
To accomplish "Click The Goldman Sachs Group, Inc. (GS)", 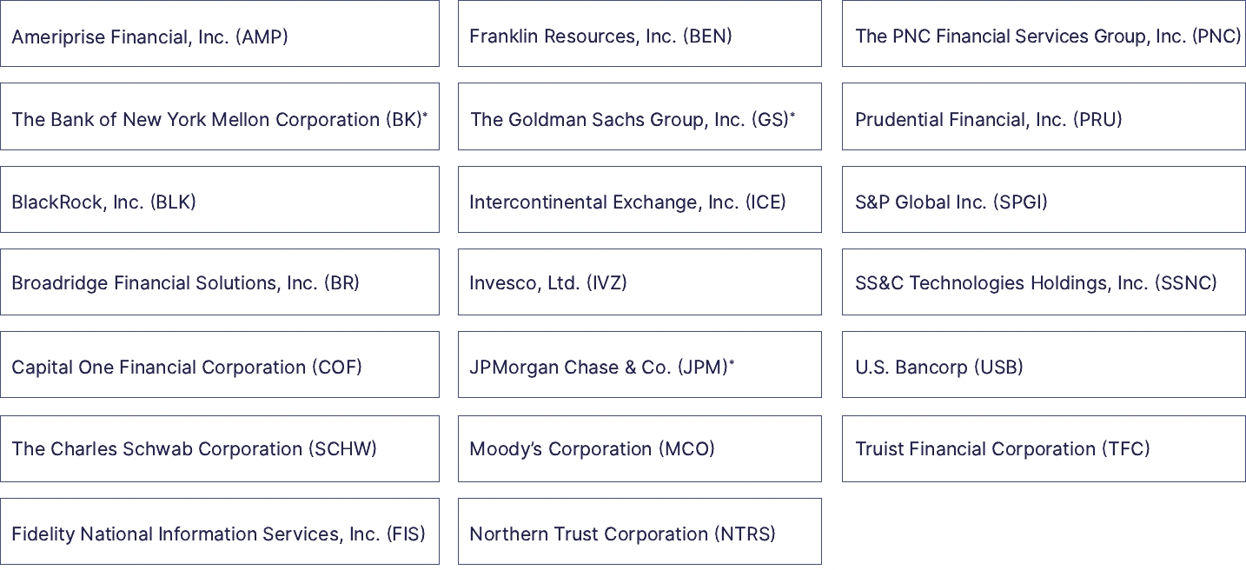I will (x=639, y=118).
